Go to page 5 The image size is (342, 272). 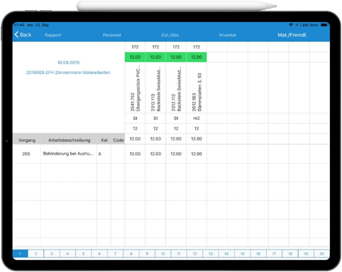click(x=84, y=254)
